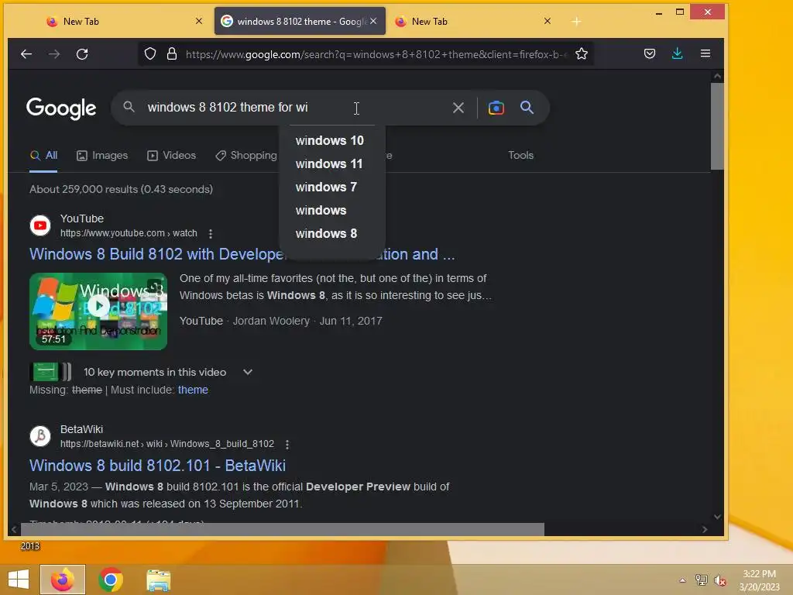
Task: Open File Explorer from the taskbar
Action: [x=159, y=580]
